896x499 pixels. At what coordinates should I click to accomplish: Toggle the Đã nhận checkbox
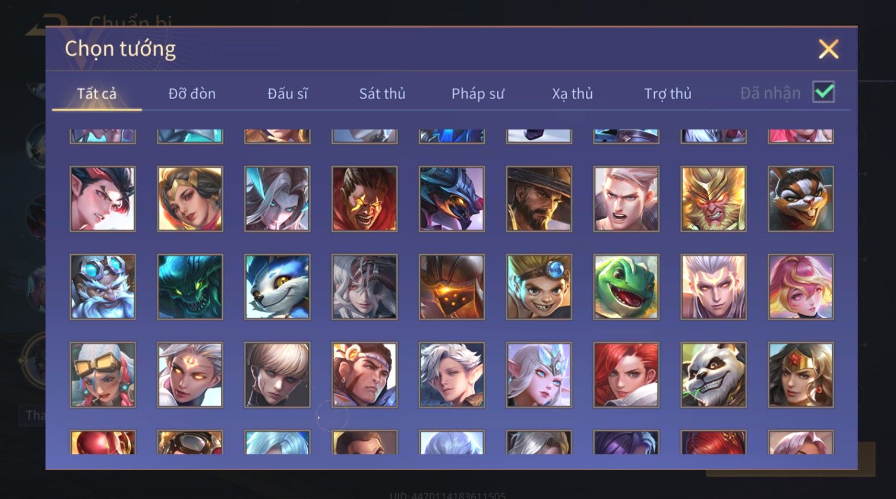click(x=824, y=92)
